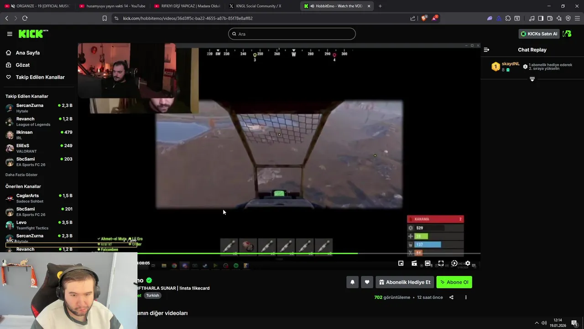Image resolution: width=584 pixels, height=329 pixels.
Task: Open the video more options menu
Action: pos(466,297)
